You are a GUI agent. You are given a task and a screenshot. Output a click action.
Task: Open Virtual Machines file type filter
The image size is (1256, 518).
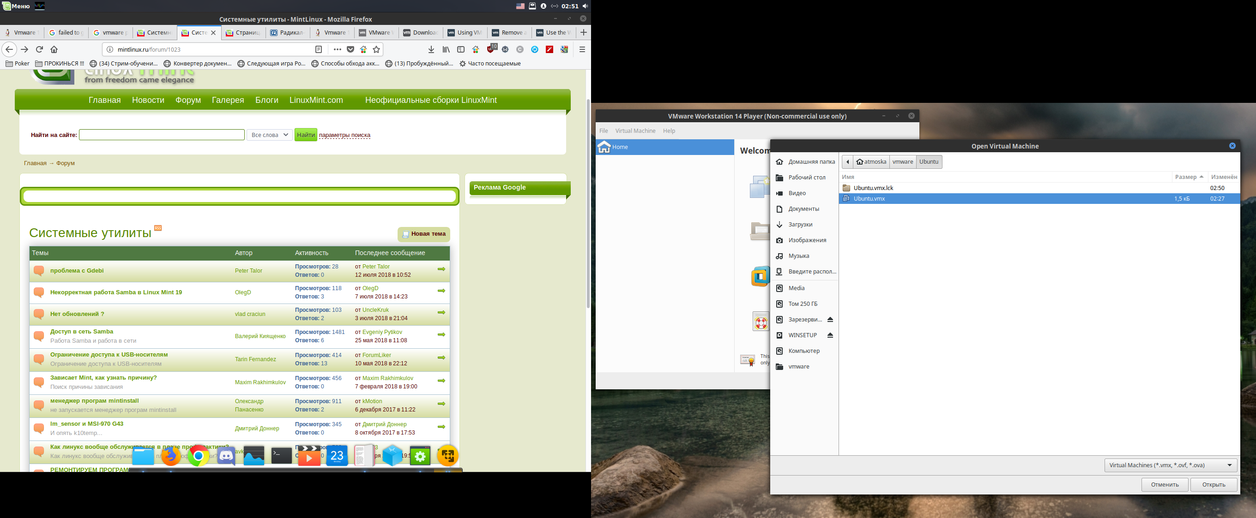pos(1170,465)
